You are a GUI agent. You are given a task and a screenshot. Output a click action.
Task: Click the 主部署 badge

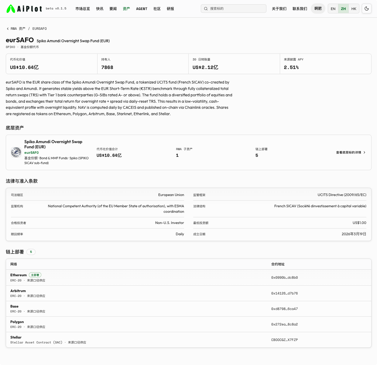tap(35, 275)
